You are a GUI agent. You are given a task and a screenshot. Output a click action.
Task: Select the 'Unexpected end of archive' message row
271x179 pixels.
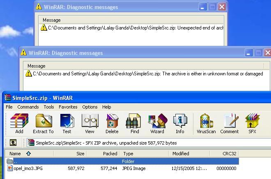[132, 28]
